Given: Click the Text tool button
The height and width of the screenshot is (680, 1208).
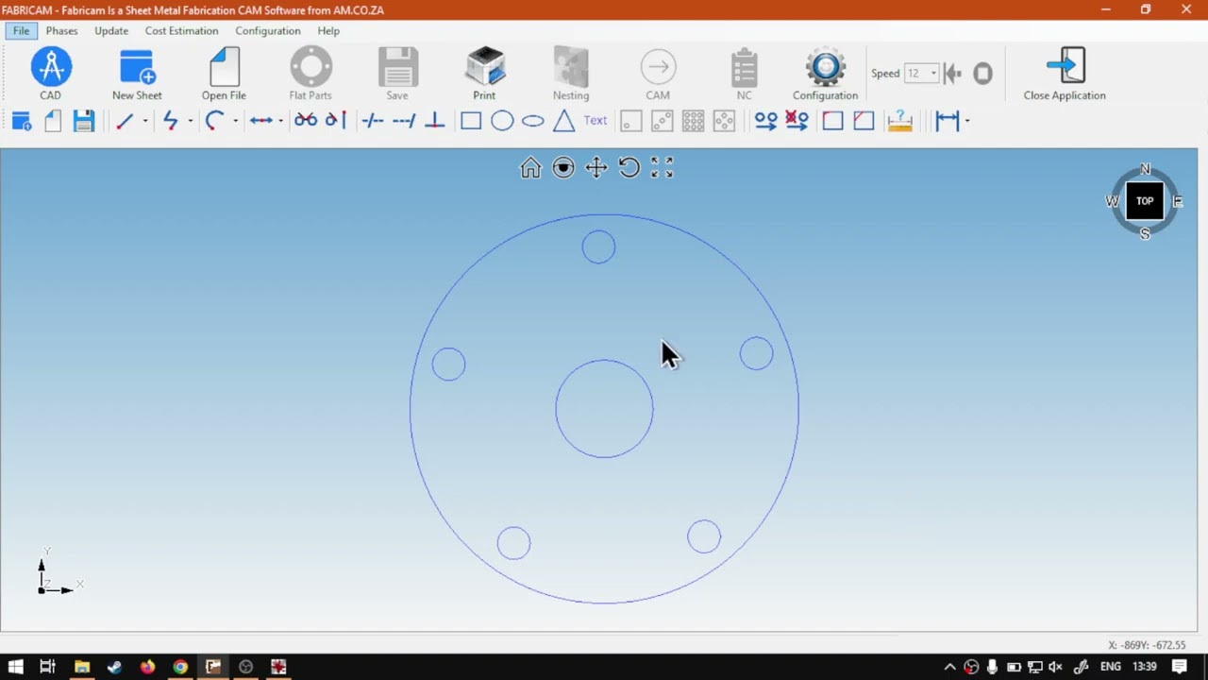Looking at the screenshot, I should (x=596, y=121).
